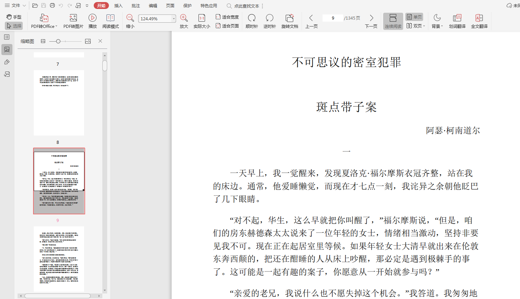This screenshot has width=520, height=299.
Task: Open the outline panel in the sidebar
Action: coord(7,37)
